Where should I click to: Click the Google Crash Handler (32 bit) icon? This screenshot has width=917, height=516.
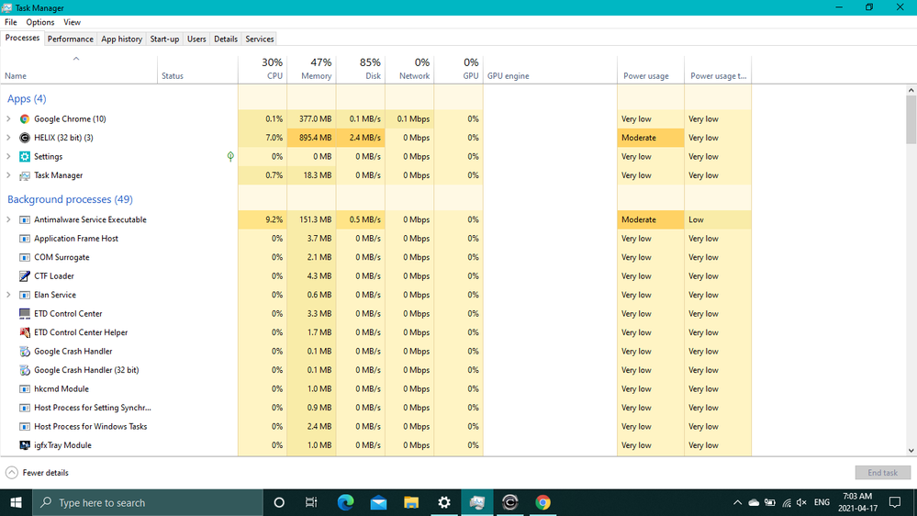pyautogui.click(x=25, y=370)
